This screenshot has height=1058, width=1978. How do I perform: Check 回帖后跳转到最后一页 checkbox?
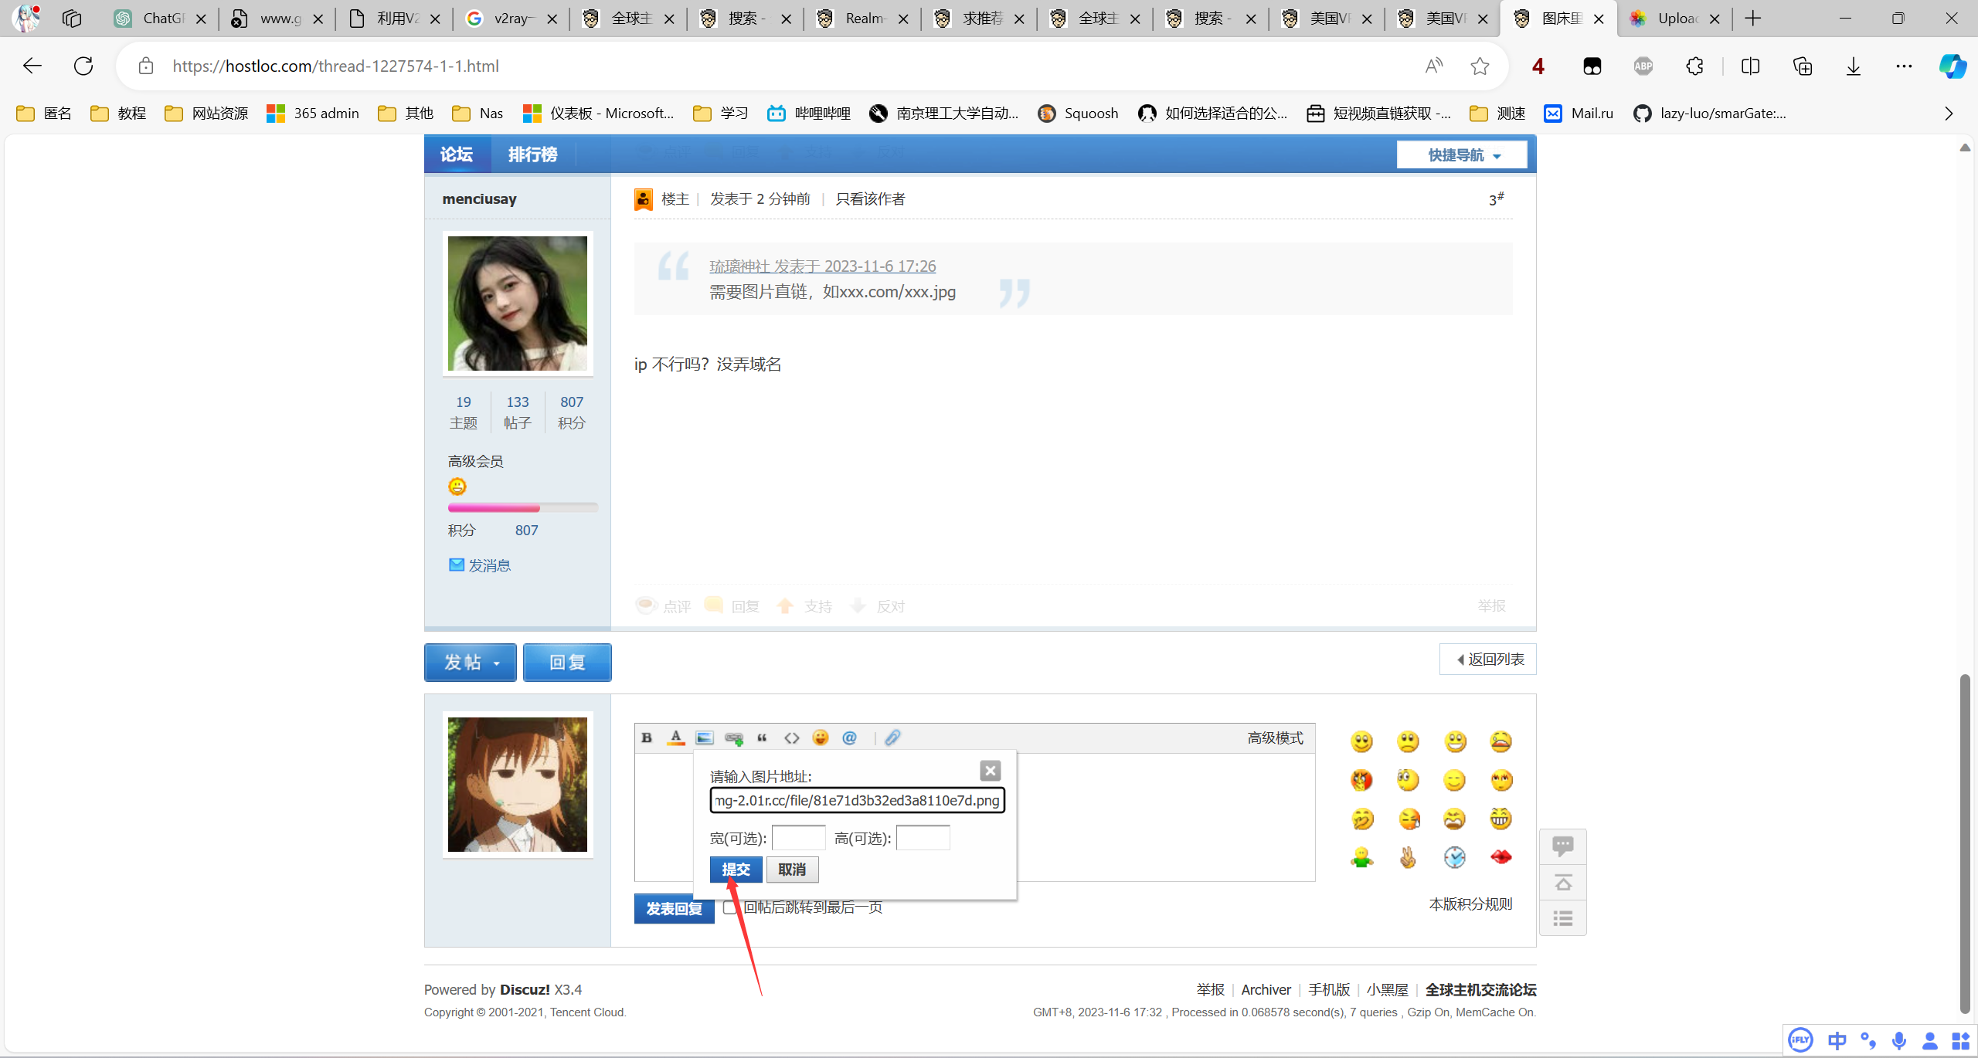[x=729, y=907]
